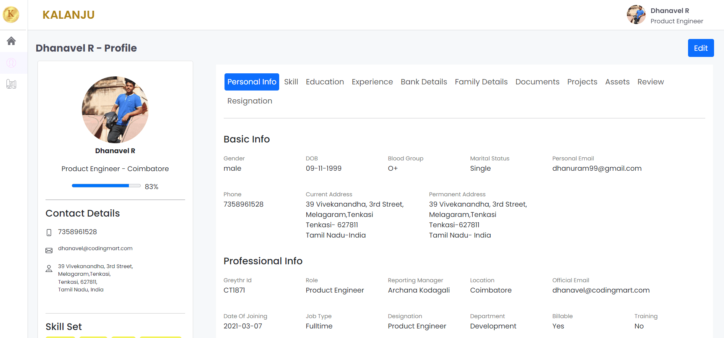The height and width of the screenshot is (338, 724).
Task: Switch to the Resignation tab
Action: coord(250,101)
